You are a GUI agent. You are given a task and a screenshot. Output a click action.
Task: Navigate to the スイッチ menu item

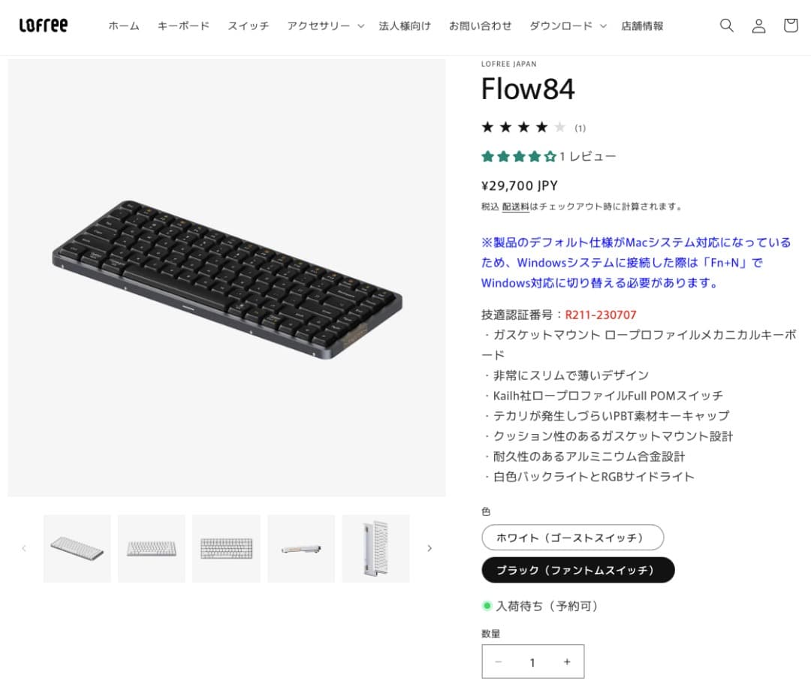(248, 25)
